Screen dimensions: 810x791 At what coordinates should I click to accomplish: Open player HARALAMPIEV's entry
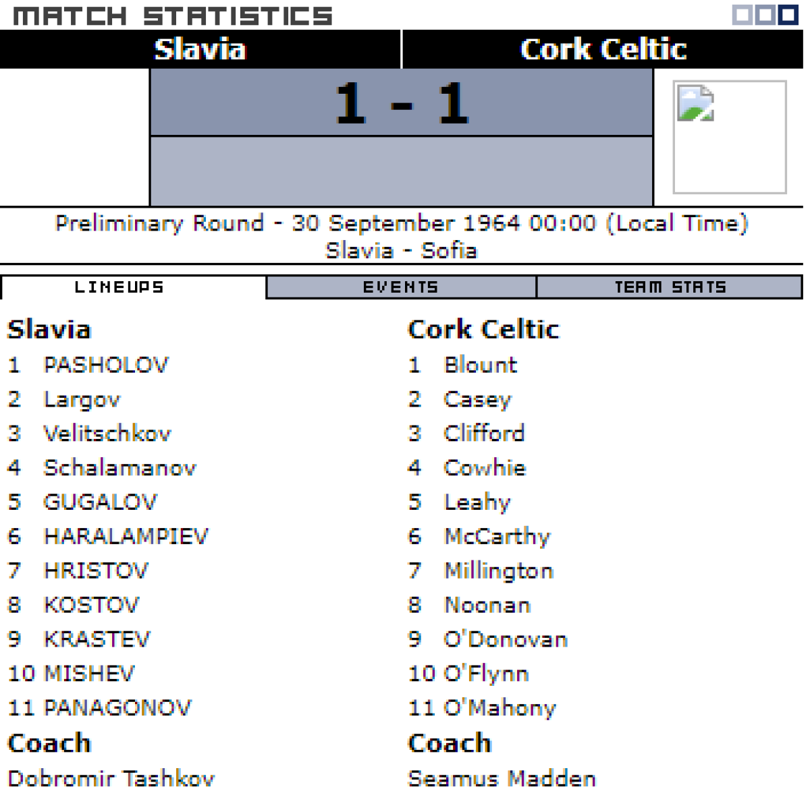(126, 536)
